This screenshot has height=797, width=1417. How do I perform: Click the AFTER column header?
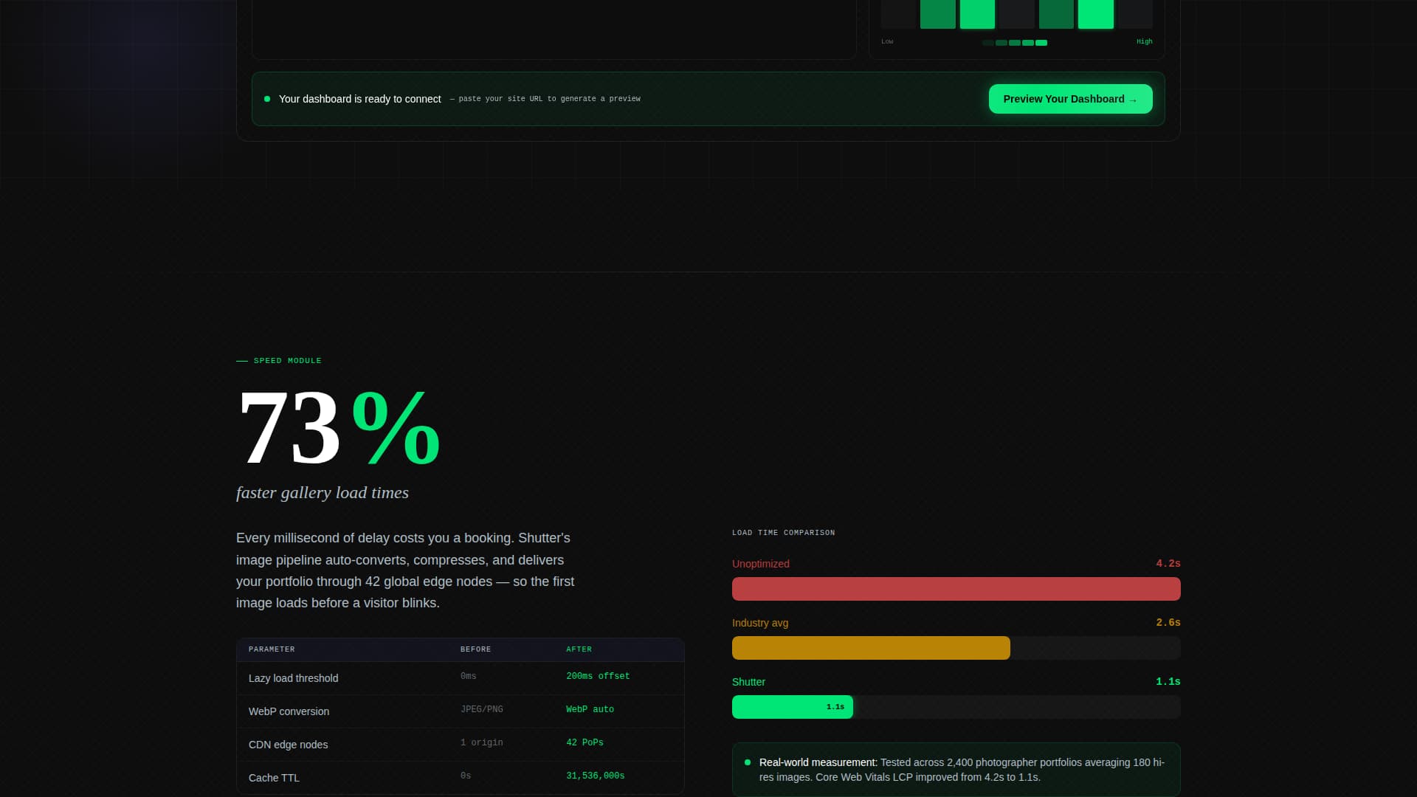point(579,649)
